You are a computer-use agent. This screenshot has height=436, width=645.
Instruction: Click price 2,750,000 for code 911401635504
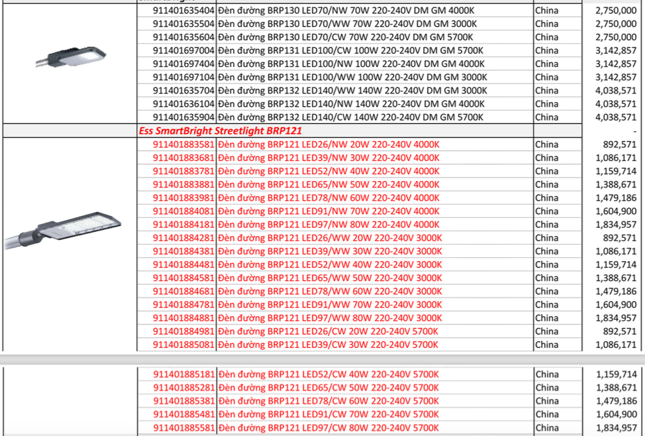[x=615, y=24]
